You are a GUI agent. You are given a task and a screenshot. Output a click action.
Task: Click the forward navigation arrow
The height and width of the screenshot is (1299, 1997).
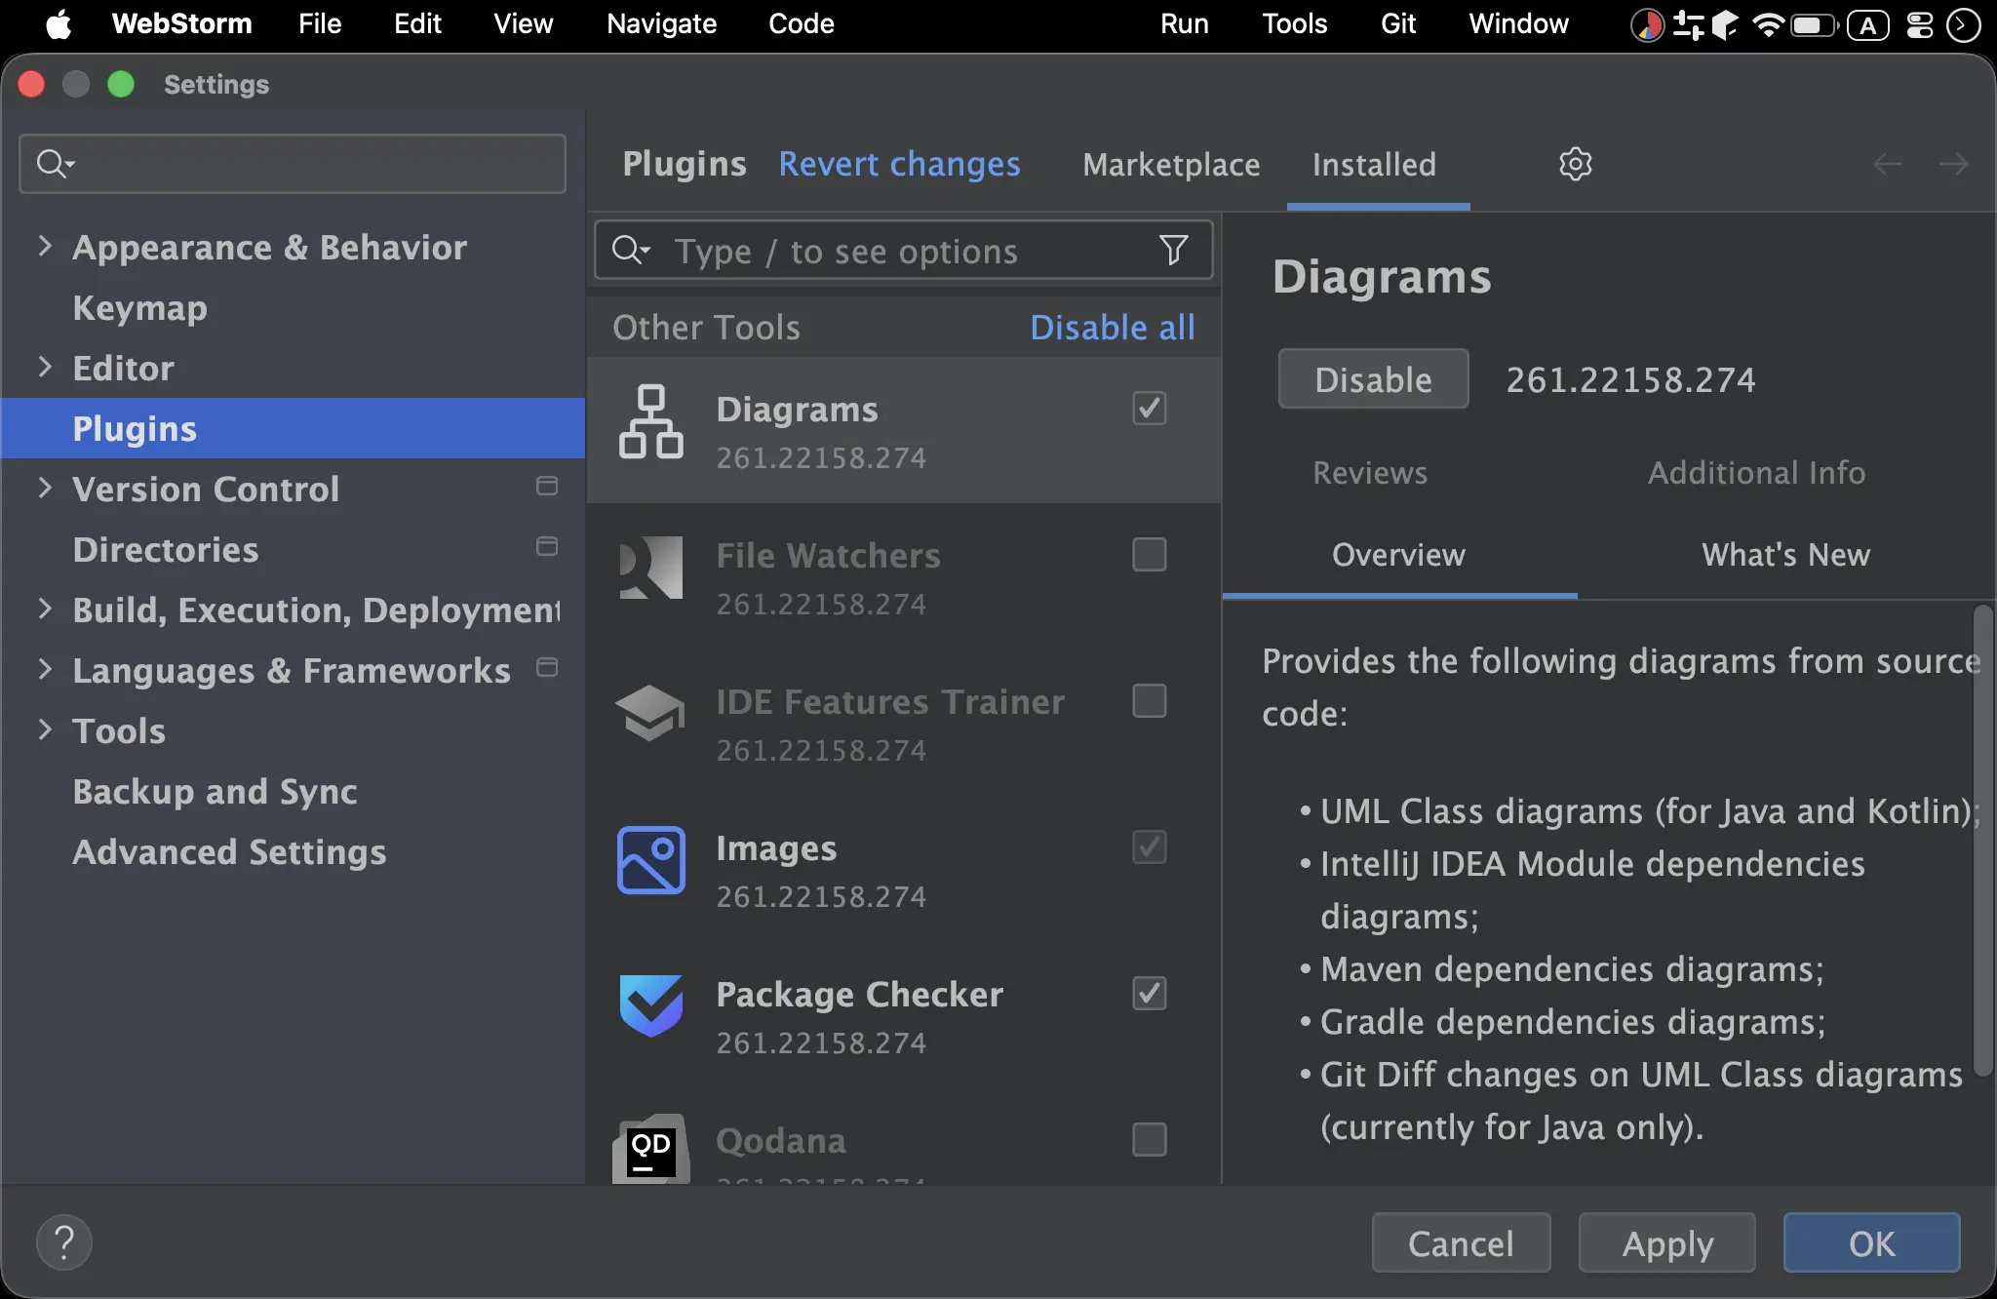(x=1953, y=164)
